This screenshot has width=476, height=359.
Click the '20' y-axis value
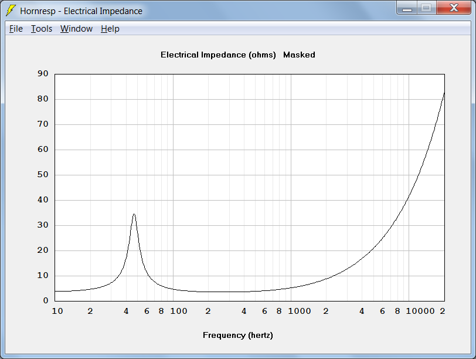pyautogui.click(x=43, y=250)
